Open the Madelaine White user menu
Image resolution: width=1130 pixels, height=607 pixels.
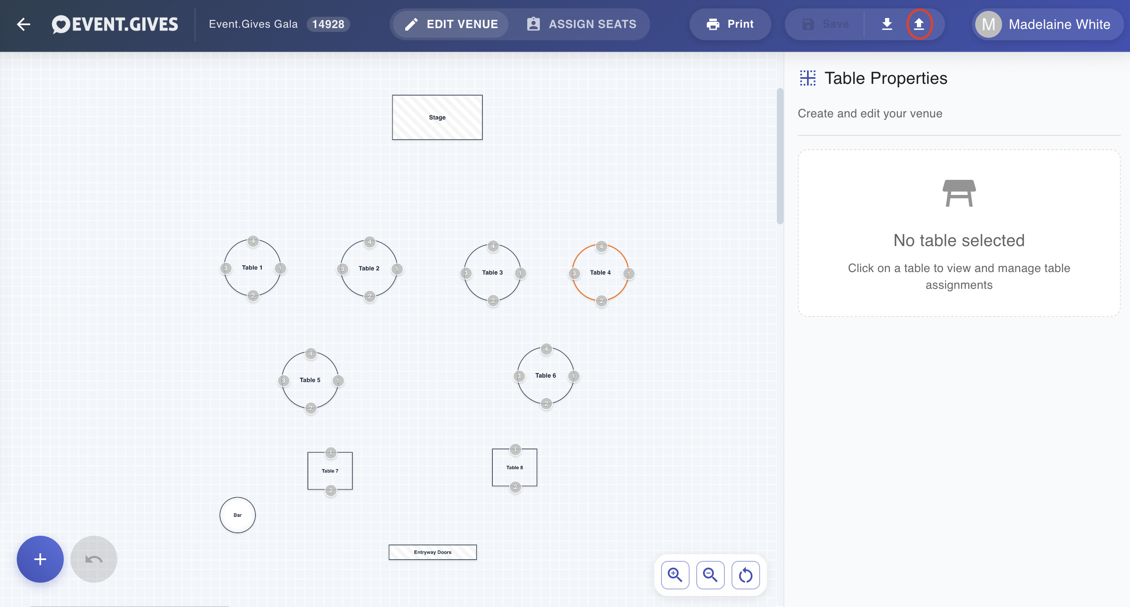coord(1047,24)
